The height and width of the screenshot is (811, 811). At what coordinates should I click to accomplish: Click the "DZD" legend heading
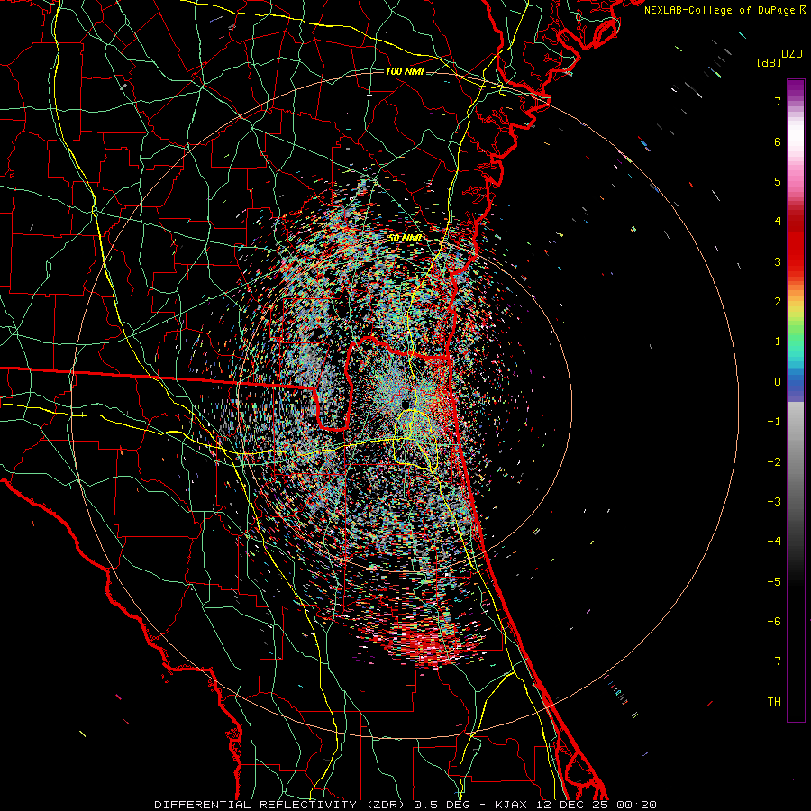(792, 54)
